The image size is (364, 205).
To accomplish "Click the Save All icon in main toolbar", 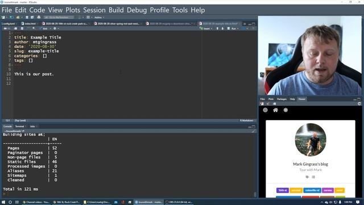I will (x=32, y=18).
